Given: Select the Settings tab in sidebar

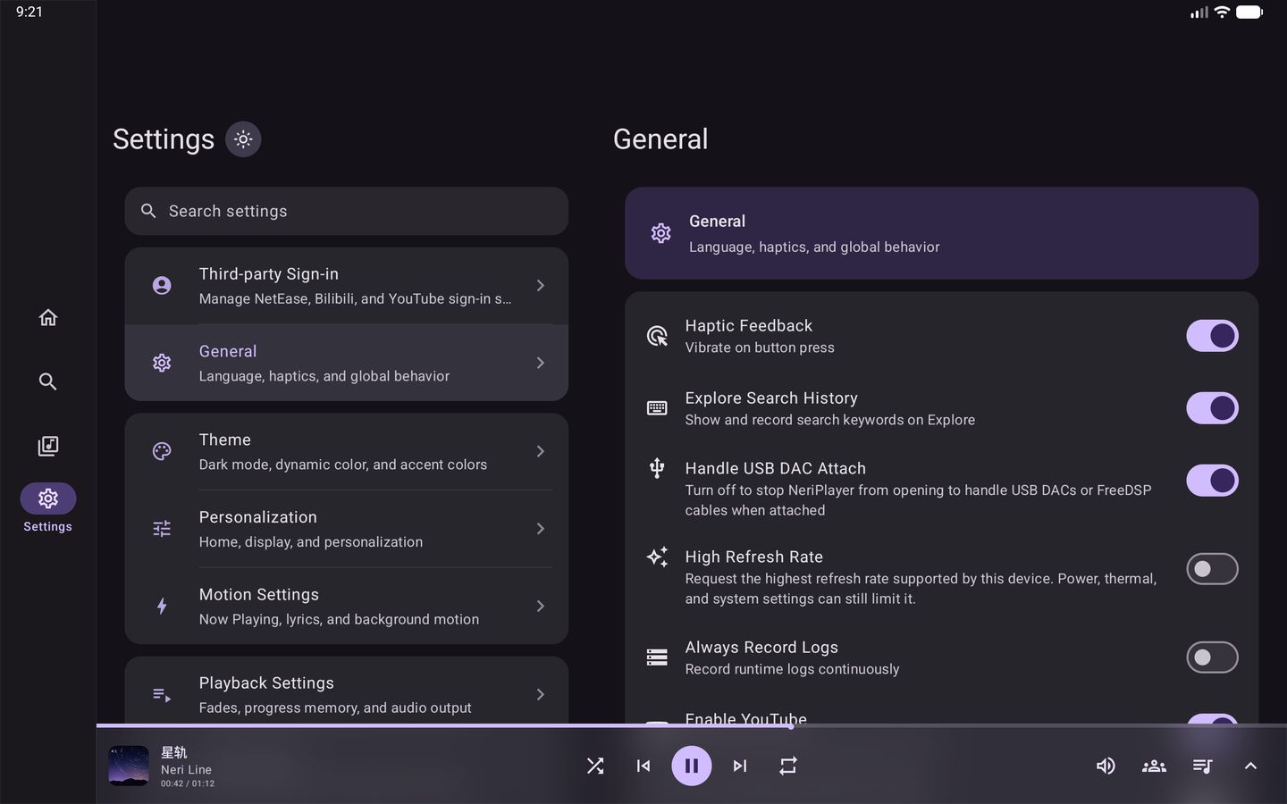Looking at the screenshot, I should tap(48, 508).
